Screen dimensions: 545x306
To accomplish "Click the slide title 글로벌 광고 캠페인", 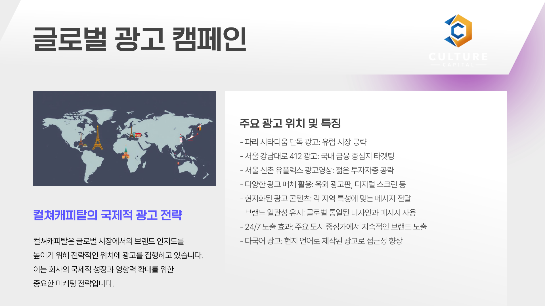I will (140, 39).
